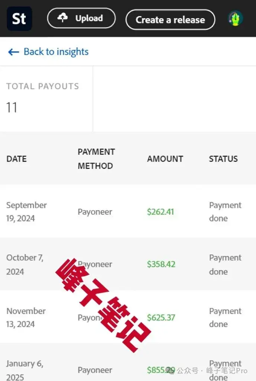Go back to insights link

tap(56, 52)
